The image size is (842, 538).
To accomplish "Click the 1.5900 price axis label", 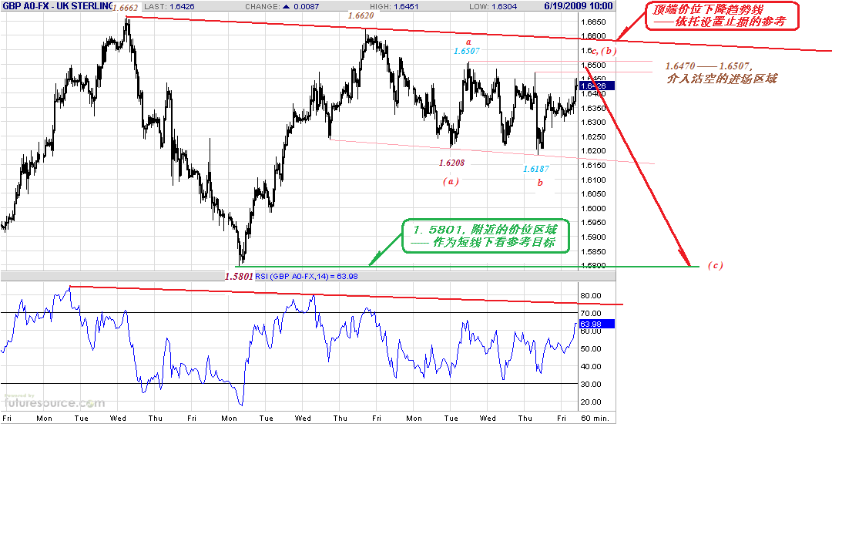I will [593, 237].
